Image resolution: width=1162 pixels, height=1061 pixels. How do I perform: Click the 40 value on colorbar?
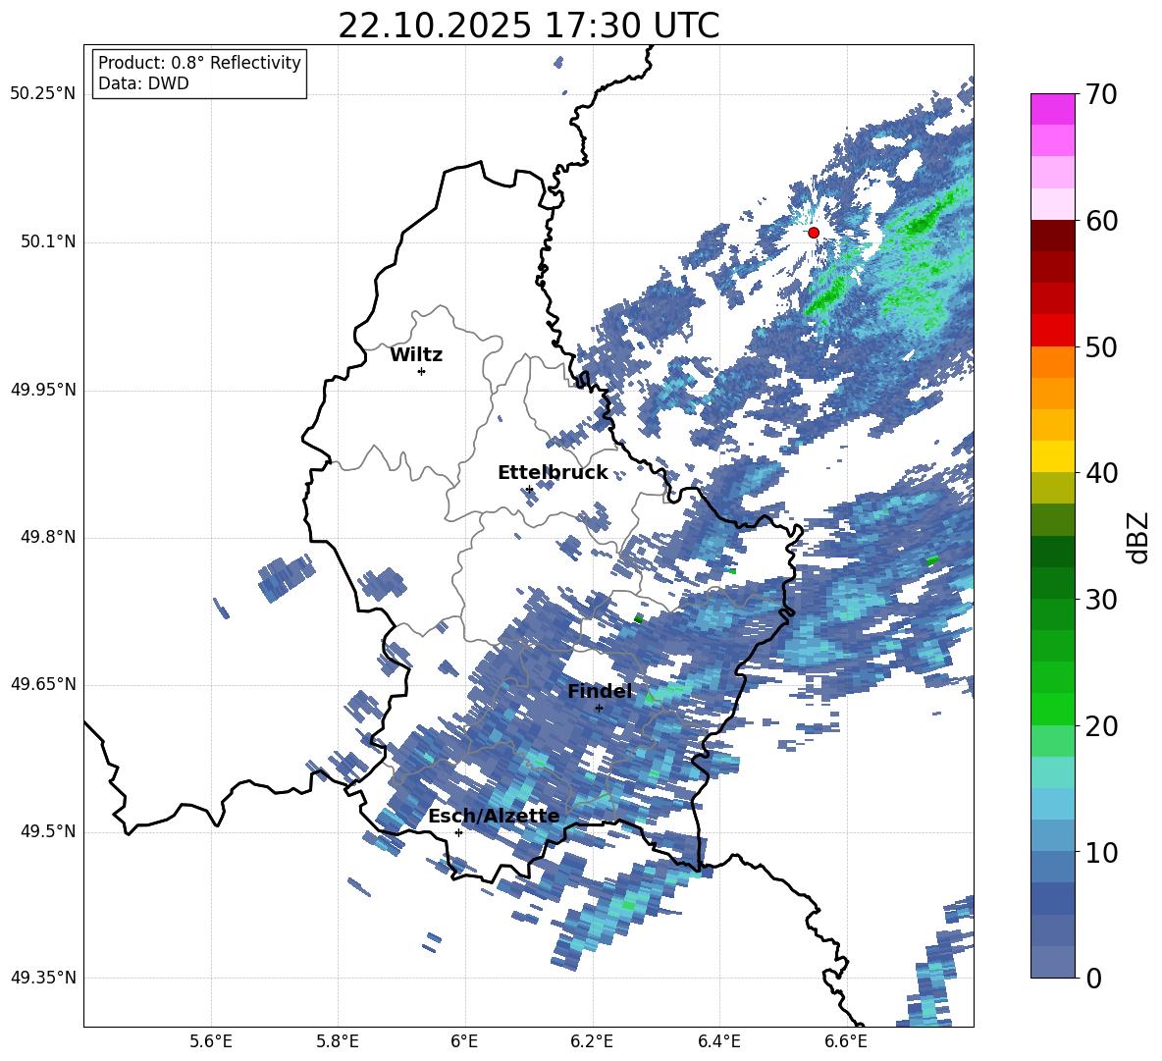coord(1101,473)
